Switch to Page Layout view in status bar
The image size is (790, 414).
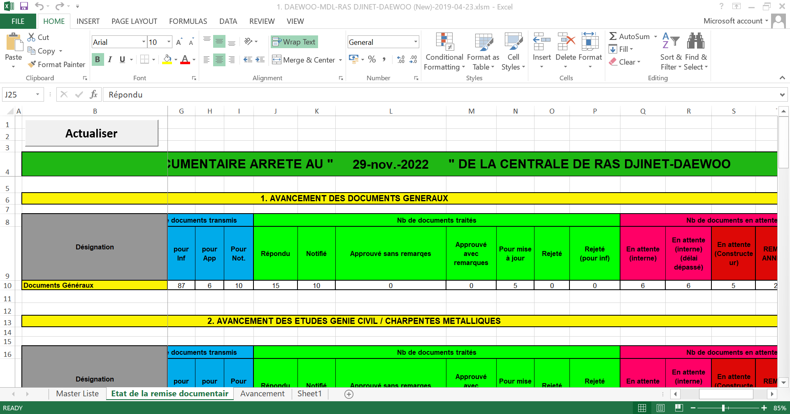(x=660, y=408)
